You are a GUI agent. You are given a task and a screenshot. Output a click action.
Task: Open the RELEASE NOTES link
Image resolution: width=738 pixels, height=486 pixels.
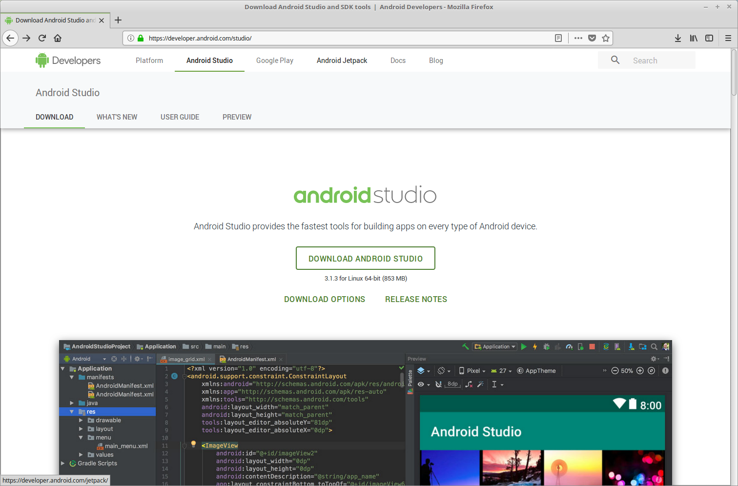[x=416, y=299]
